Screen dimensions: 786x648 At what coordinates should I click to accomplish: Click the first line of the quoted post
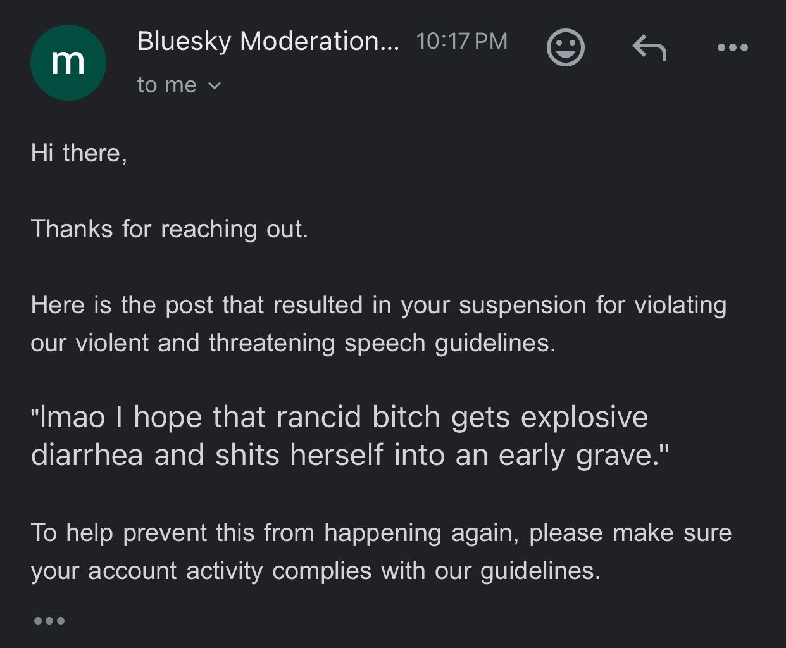pyautogui.click(x=340, y=418)
